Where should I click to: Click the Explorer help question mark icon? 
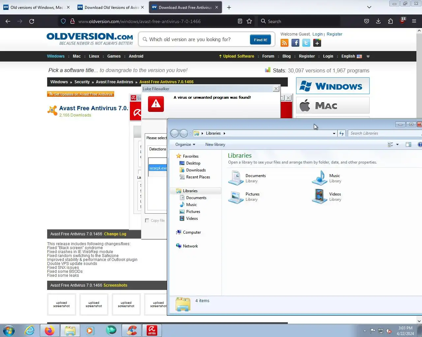point(420,144)
